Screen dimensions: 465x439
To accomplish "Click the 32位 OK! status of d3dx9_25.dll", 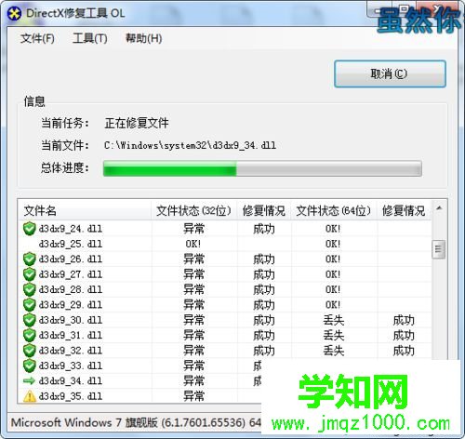I will point(193,244).
